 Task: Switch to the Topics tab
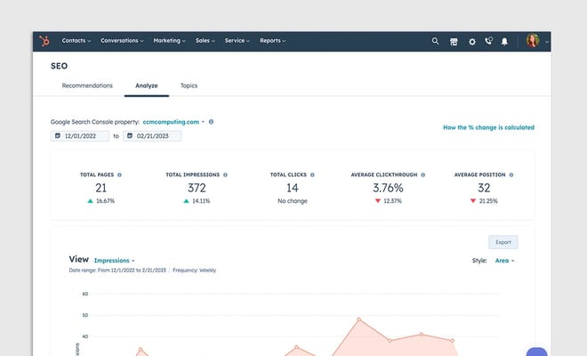(189, 85)
